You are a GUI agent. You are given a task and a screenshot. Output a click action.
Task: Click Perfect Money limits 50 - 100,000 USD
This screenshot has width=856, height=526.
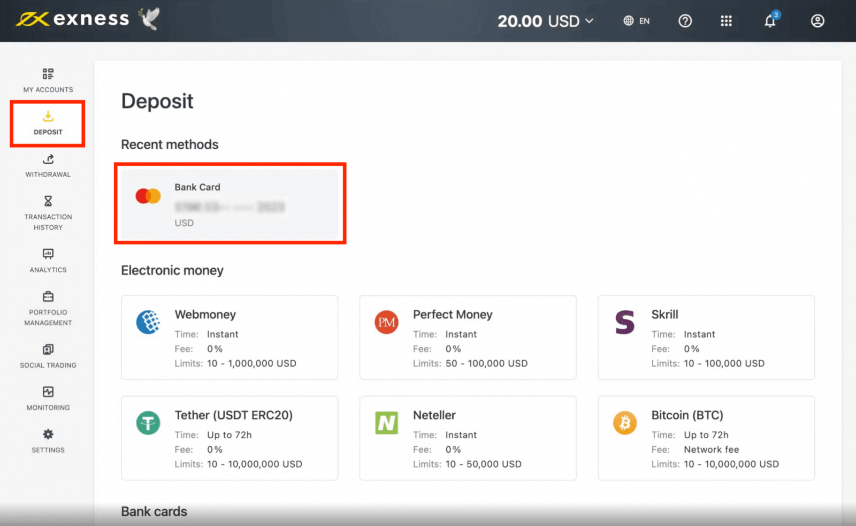pos(486,363)
